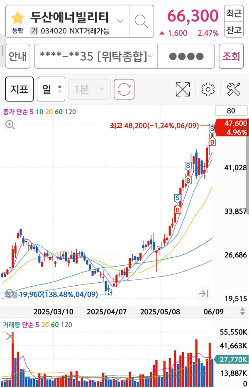Click the candle count field showing 80
Screen dimensions: 249x388
[231, 111]
